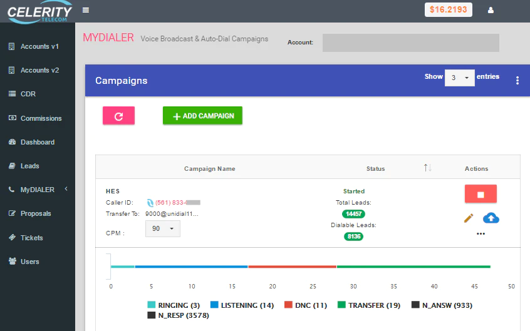The image size is (530, 331).
Task: Open Campaigns panel vertical dots menu
Action: (x=517, y=80)
